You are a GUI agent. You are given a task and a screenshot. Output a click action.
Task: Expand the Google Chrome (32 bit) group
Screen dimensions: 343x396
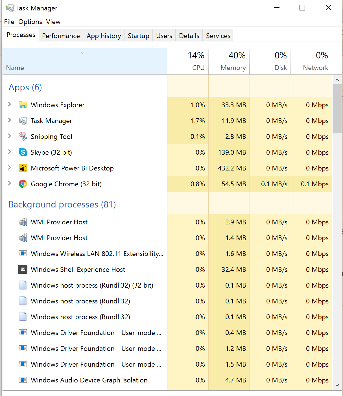point(10,183)
